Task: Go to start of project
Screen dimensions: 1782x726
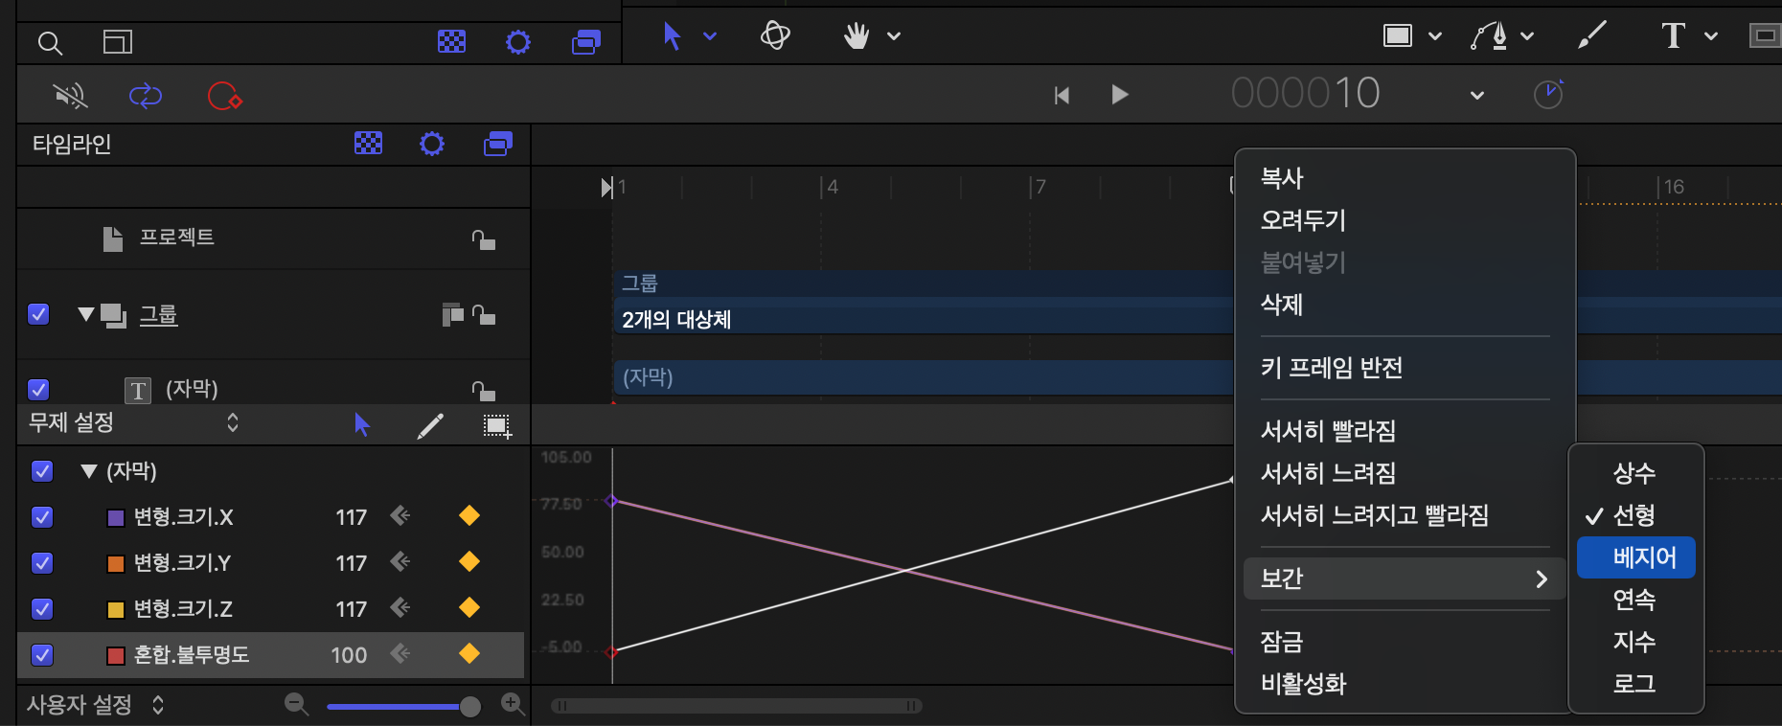Action: (1062, 95)
